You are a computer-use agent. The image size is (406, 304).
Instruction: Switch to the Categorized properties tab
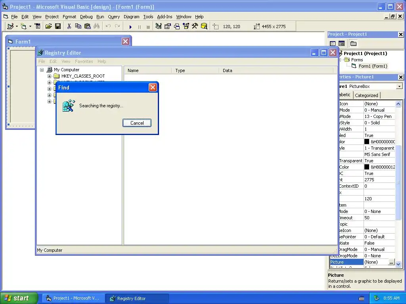point(366,95)
